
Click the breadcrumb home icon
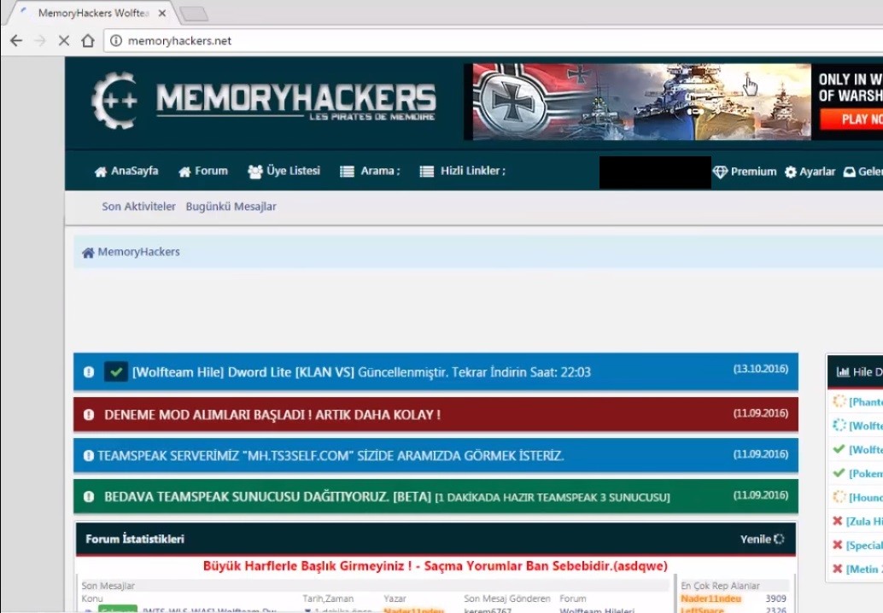[88, 253]
